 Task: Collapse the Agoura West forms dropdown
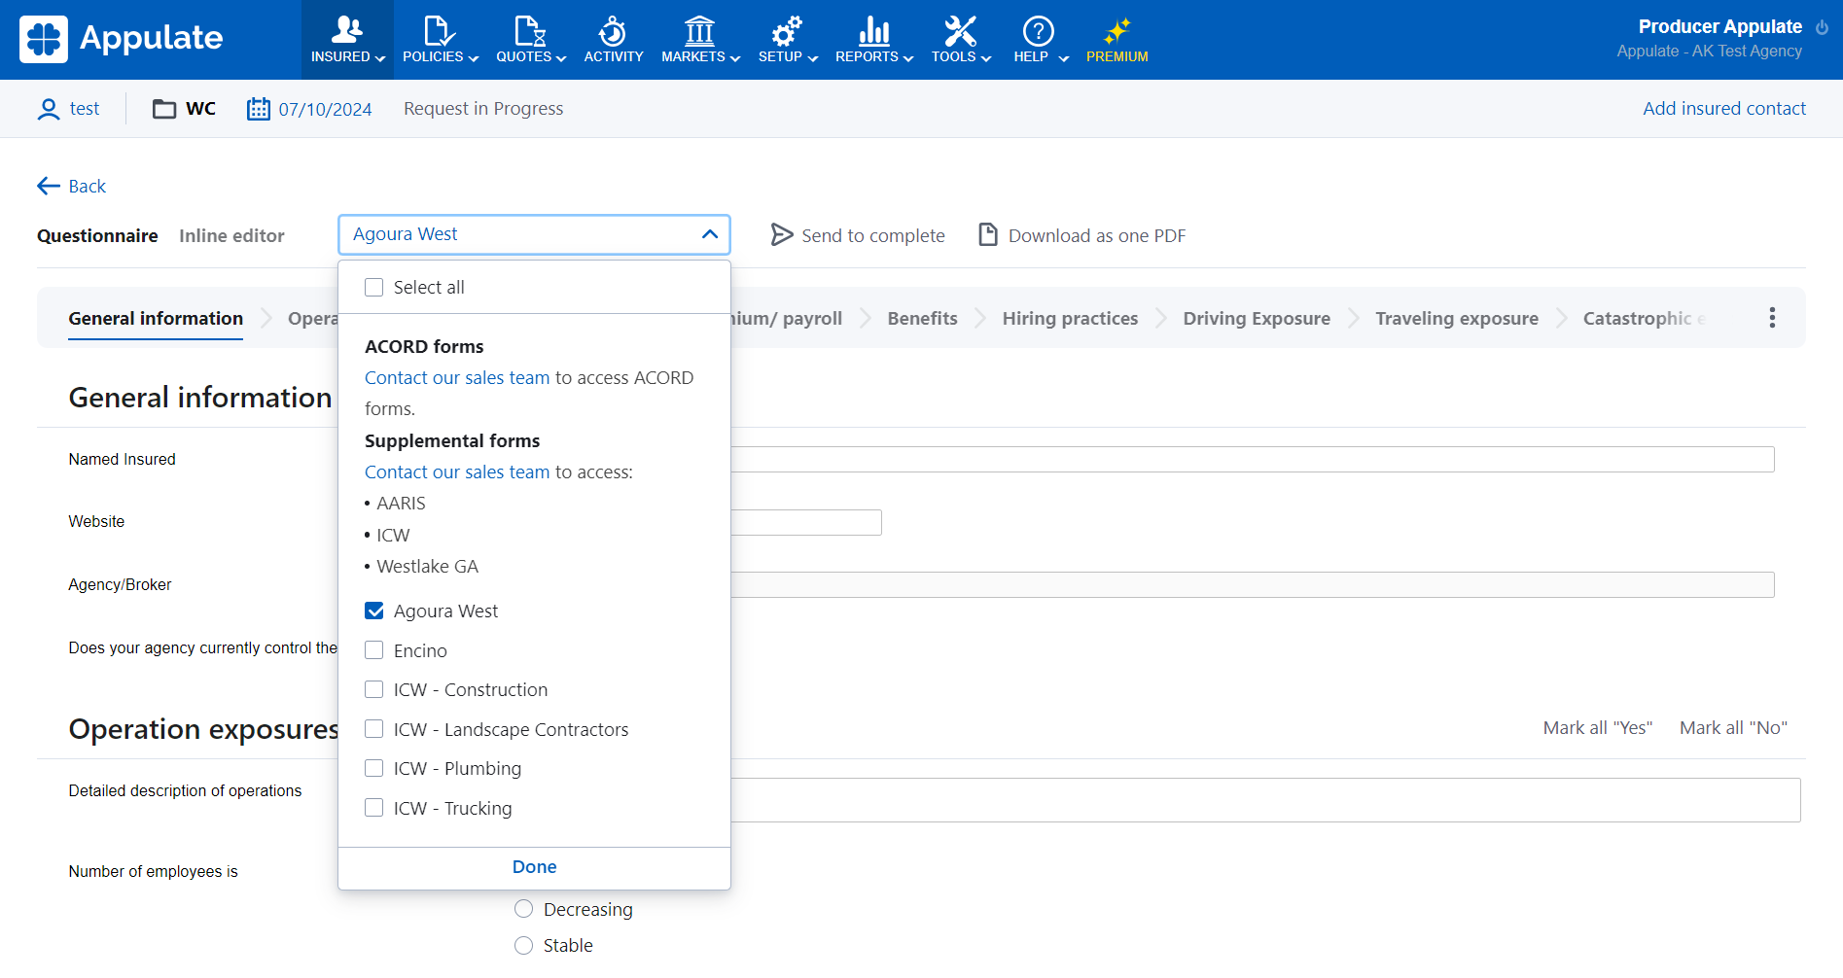coord(710,234)
